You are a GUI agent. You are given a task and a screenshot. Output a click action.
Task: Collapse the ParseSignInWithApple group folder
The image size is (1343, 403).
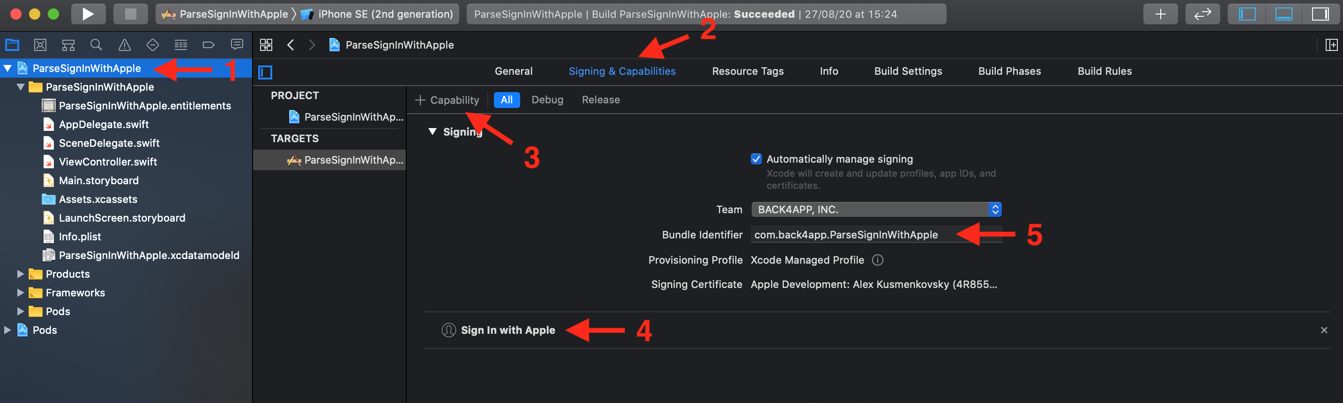pos(21,87)
